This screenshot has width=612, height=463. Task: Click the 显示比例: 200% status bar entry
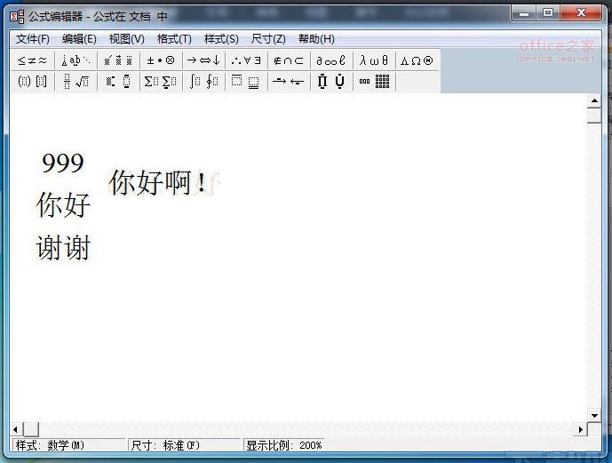tap(283, 445)
